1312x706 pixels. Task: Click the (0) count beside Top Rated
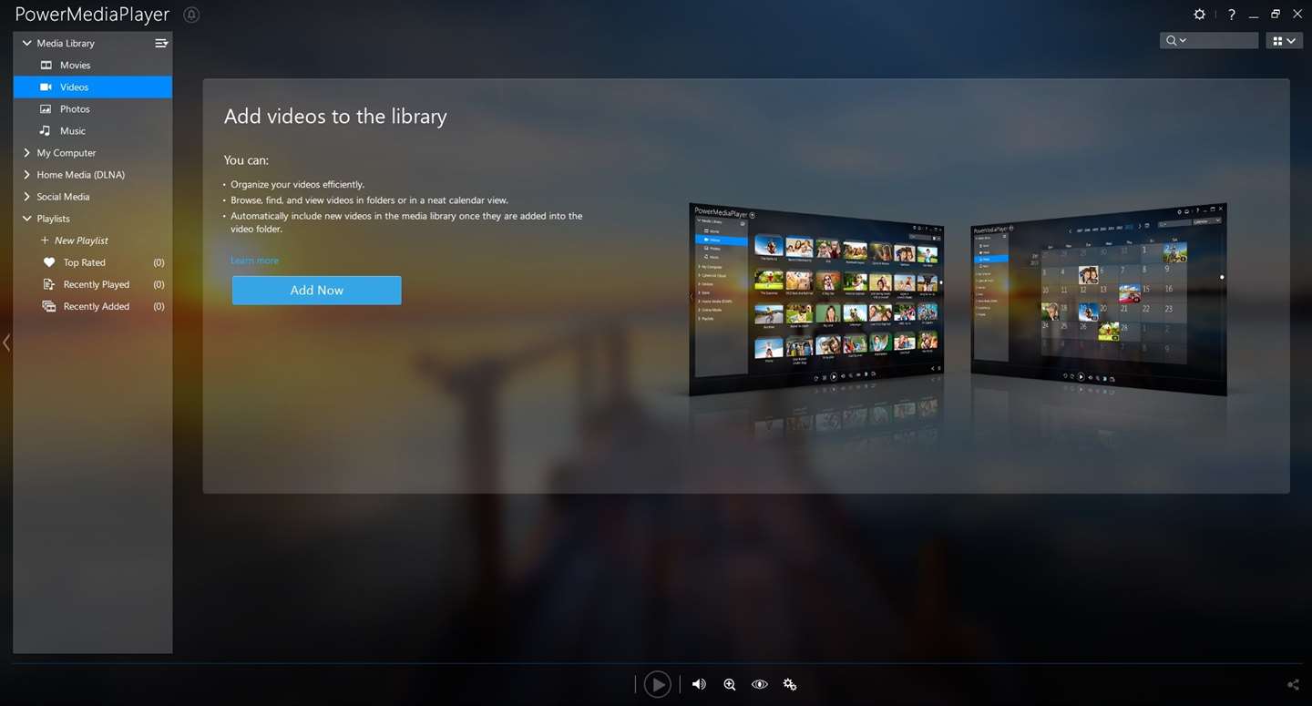tap(159, 262)
